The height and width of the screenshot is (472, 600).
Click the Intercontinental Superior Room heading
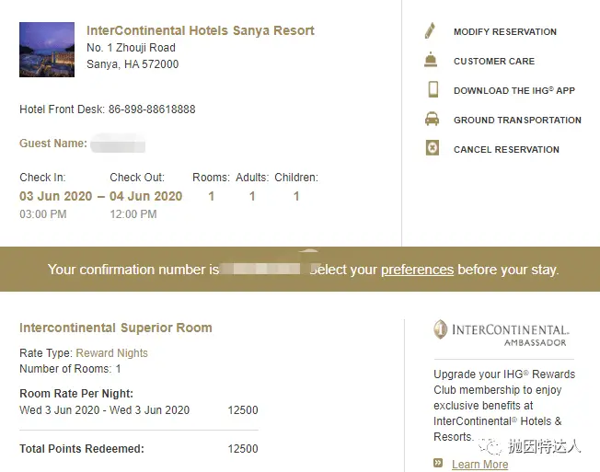[116, 328]
